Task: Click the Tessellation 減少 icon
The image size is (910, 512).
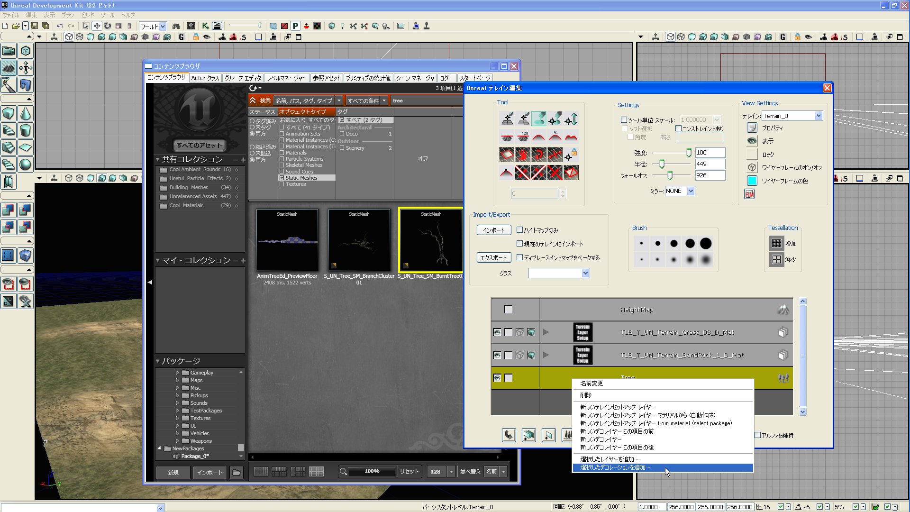Action: [776, 259]
